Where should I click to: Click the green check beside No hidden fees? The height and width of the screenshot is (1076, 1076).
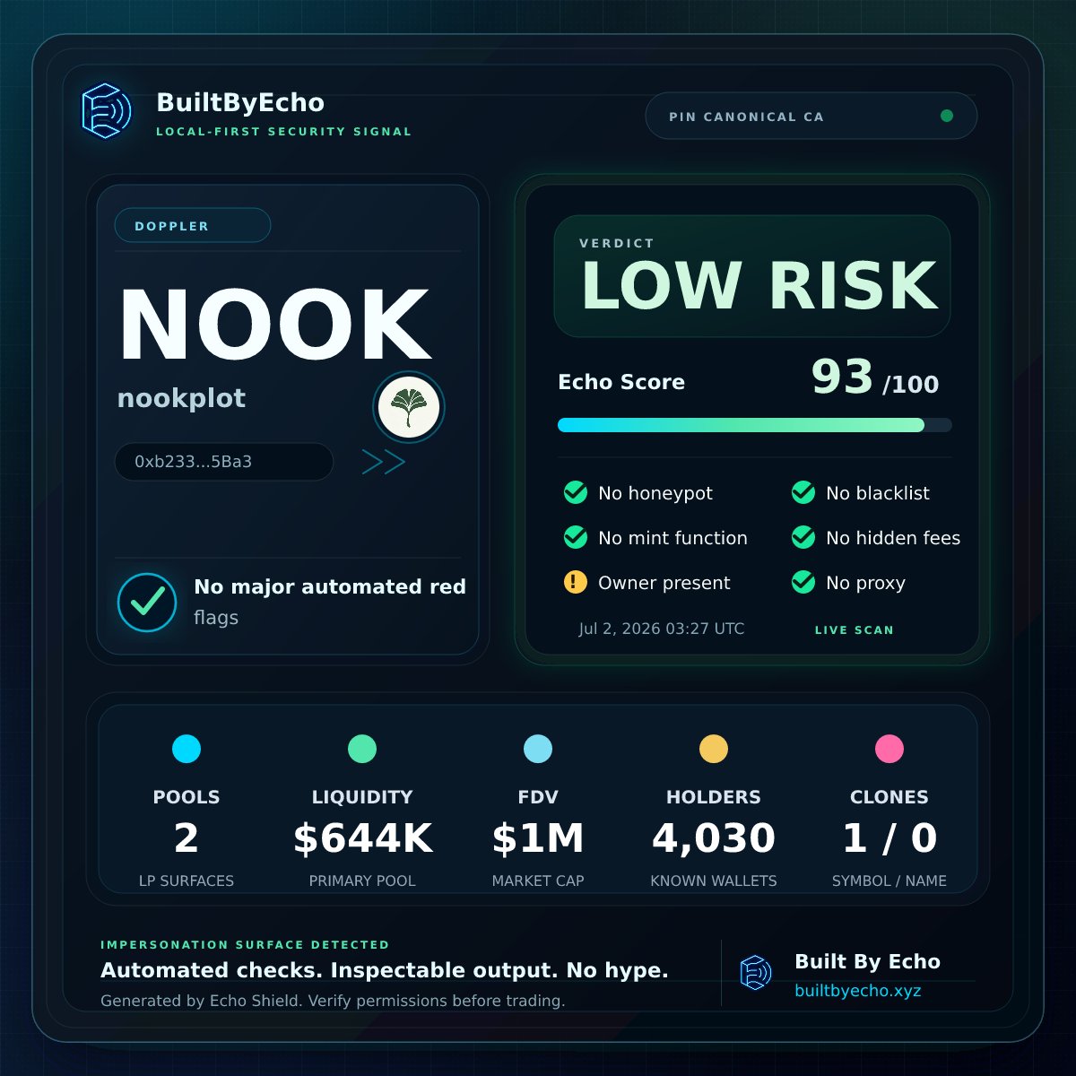(803, 537)
